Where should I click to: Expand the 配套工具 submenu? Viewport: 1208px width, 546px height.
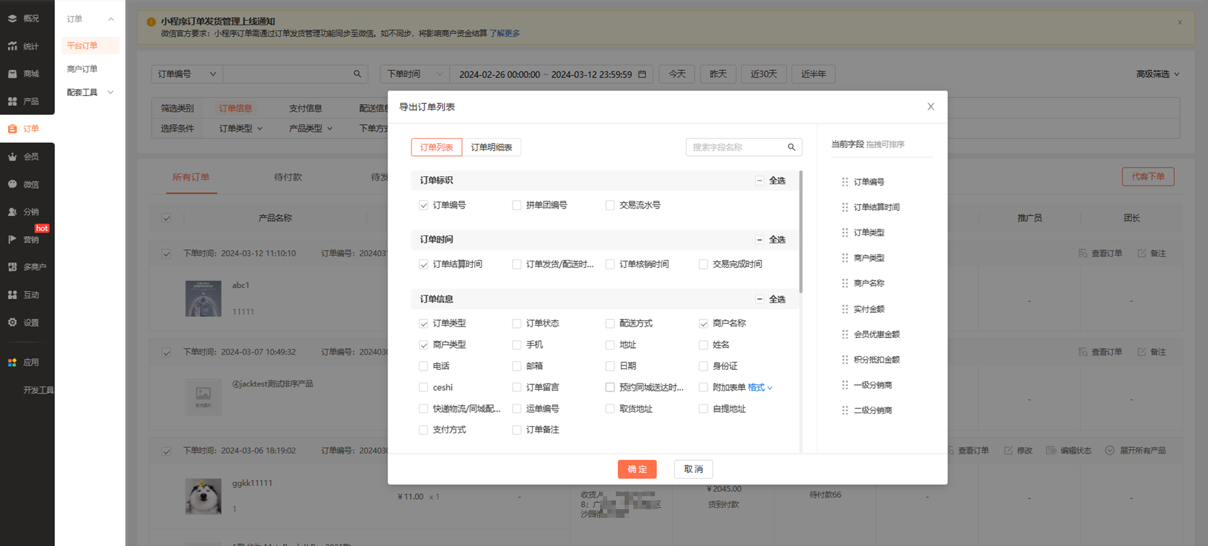coord(90,92)
